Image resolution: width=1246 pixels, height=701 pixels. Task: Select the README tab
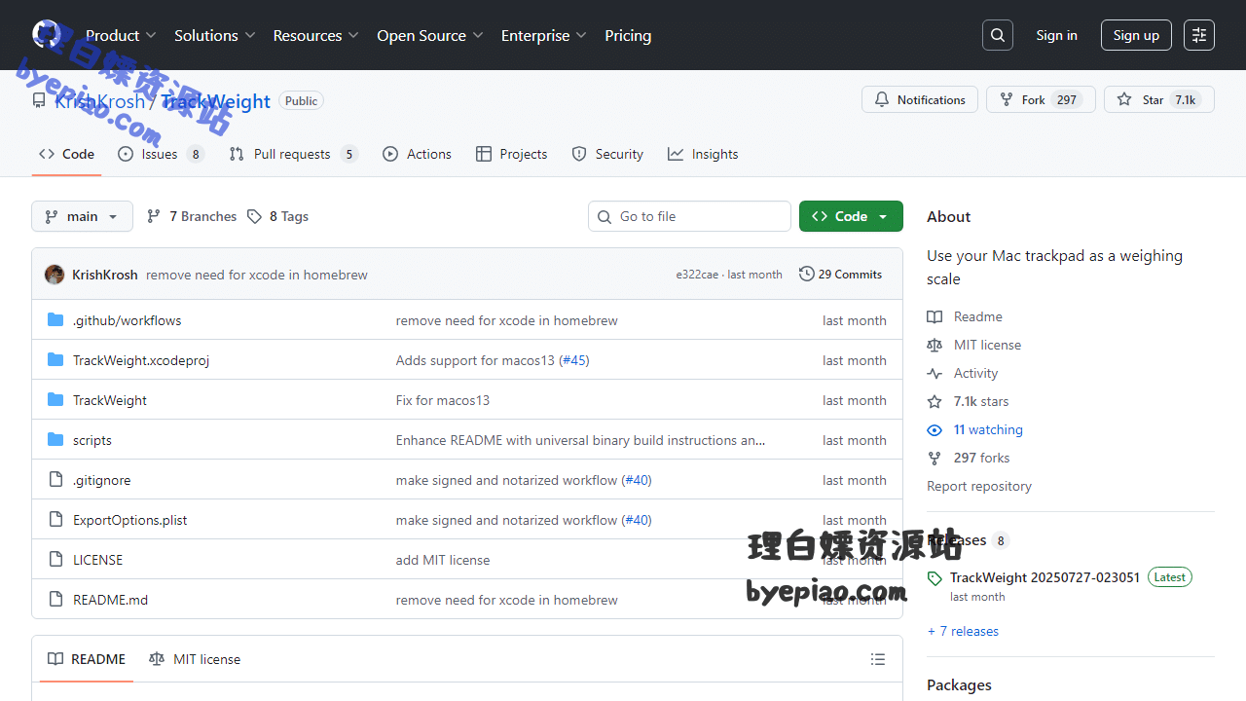click(87, 659)
